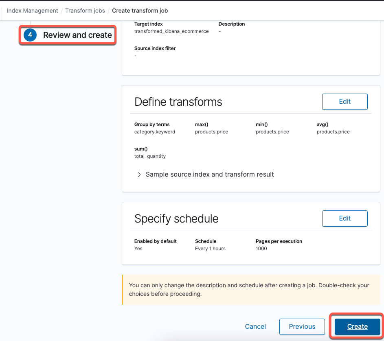384x341 pixels.
Task: Cancel the transform job creation
Action: click(x=255, y=327)
